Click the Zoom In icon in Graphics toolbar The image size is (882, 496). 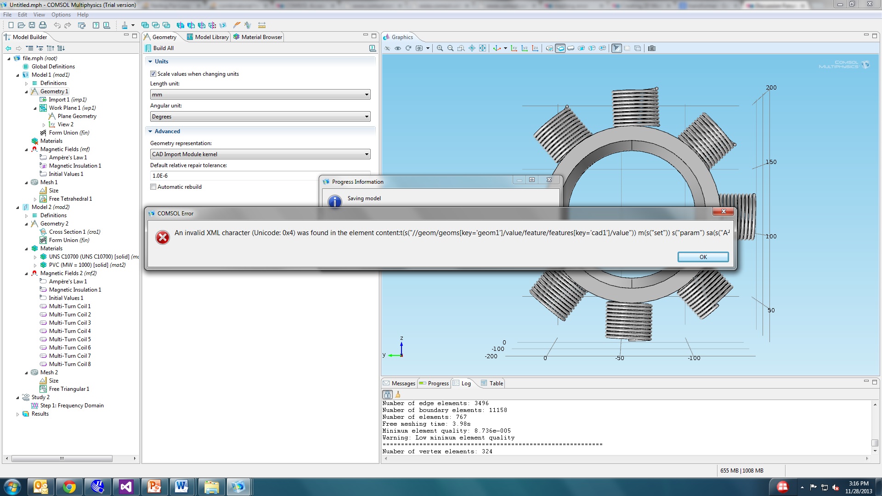coord(440,48)
